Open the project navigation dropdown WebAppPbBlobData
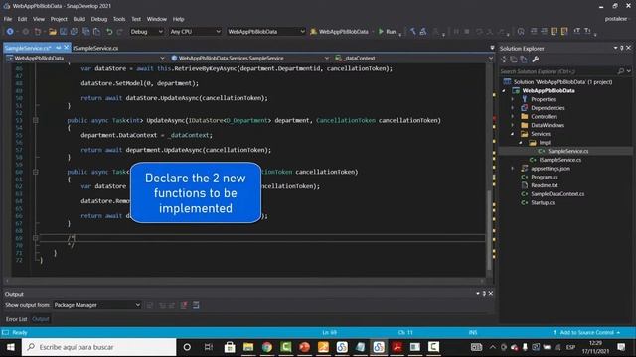 click(85, 59)
